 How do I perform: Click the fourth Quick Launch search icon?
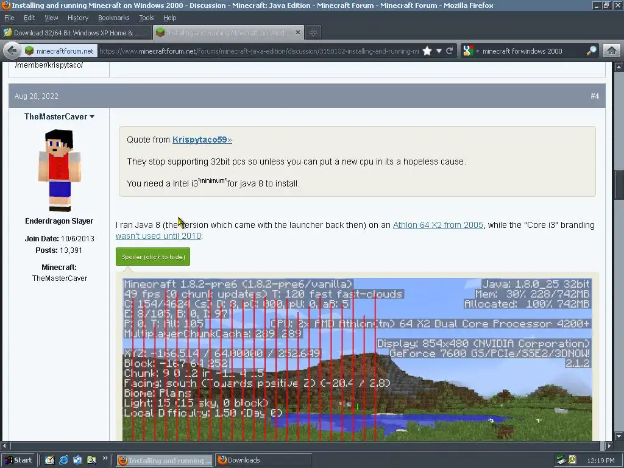(91, 461)
